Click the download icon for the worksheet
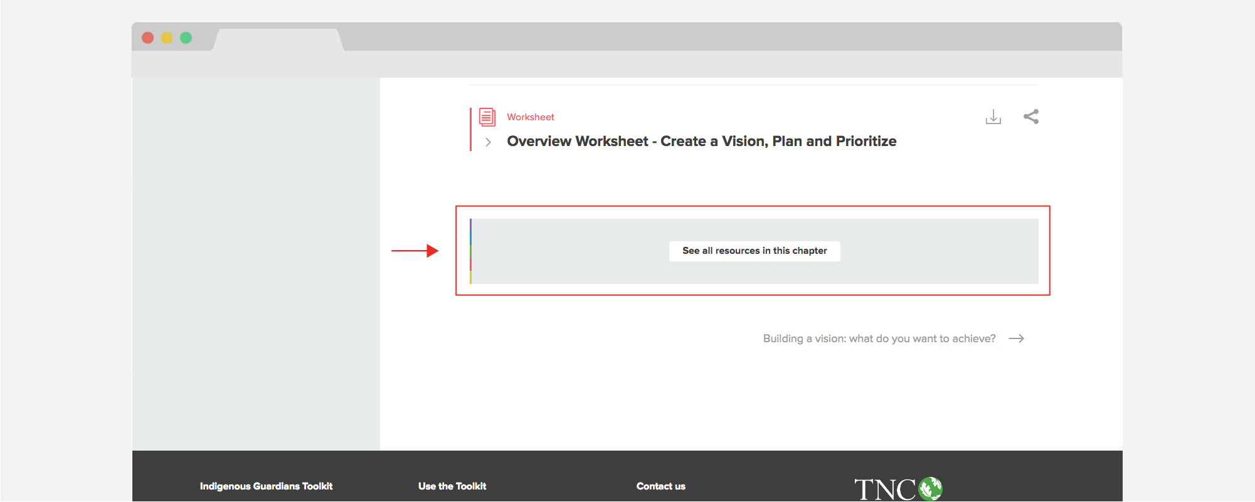The image size is (1255, 502). pos(993,117)
